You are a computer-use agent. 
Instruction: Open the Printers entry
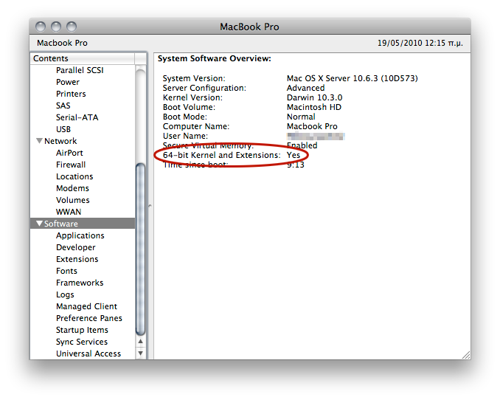click(x=71, y=94)
